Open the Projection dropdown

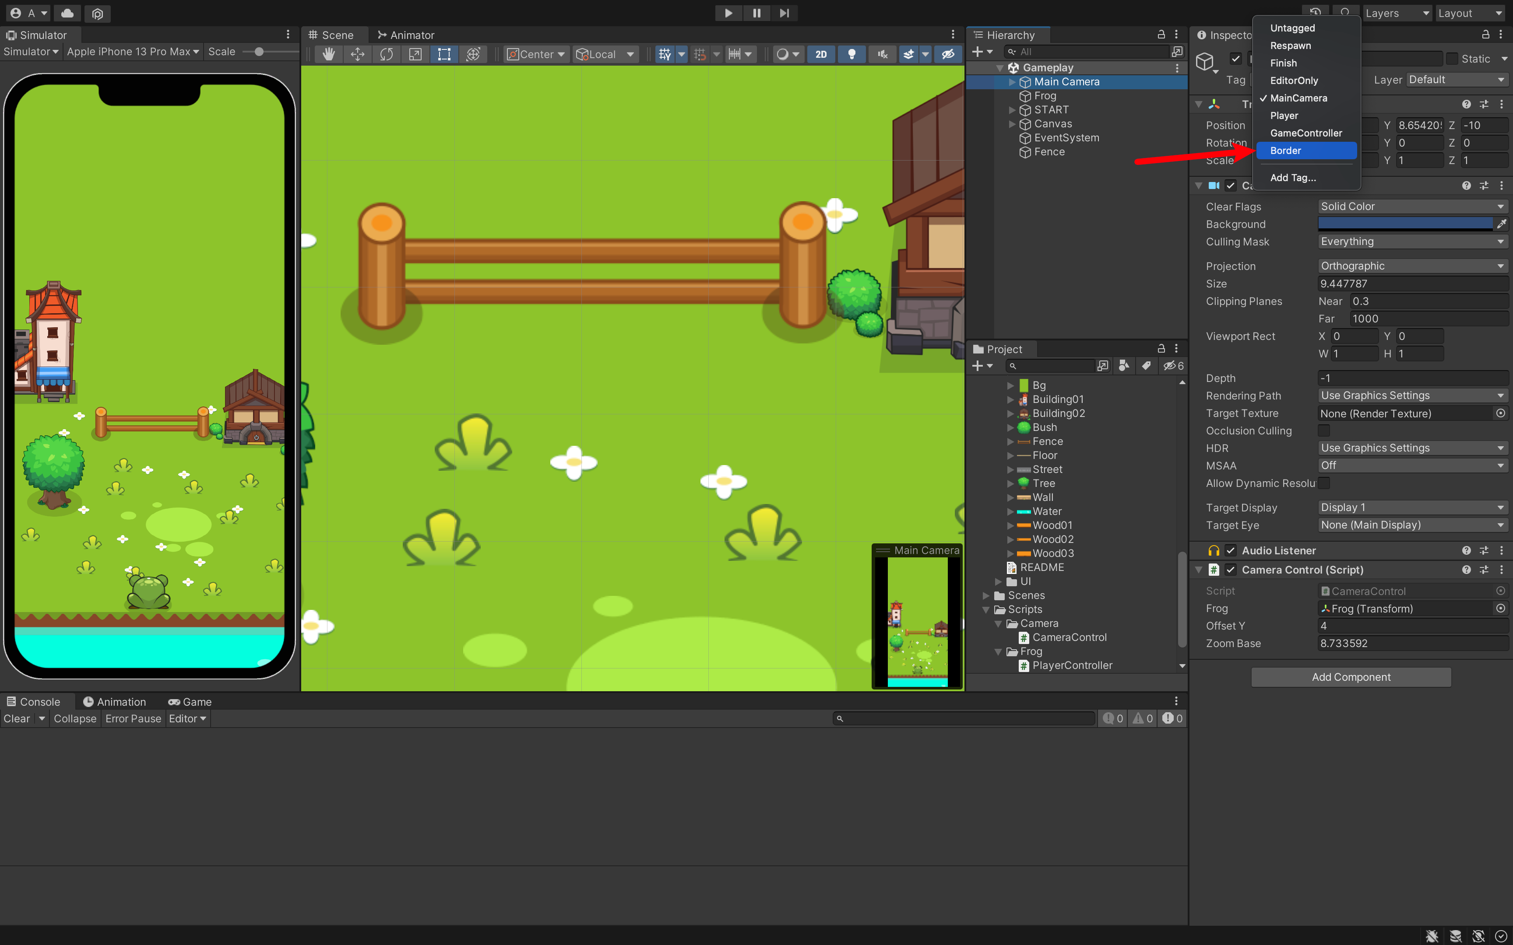point(1413,266)
